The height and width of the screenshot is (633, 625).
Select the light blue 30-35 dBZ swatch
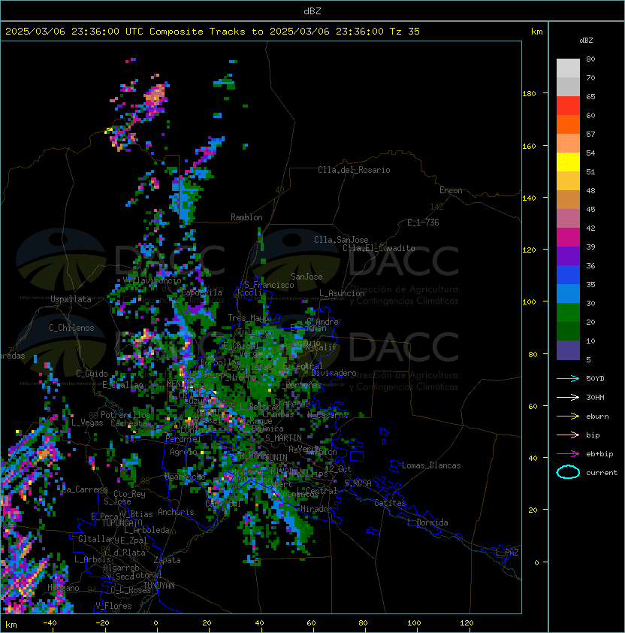568,293
